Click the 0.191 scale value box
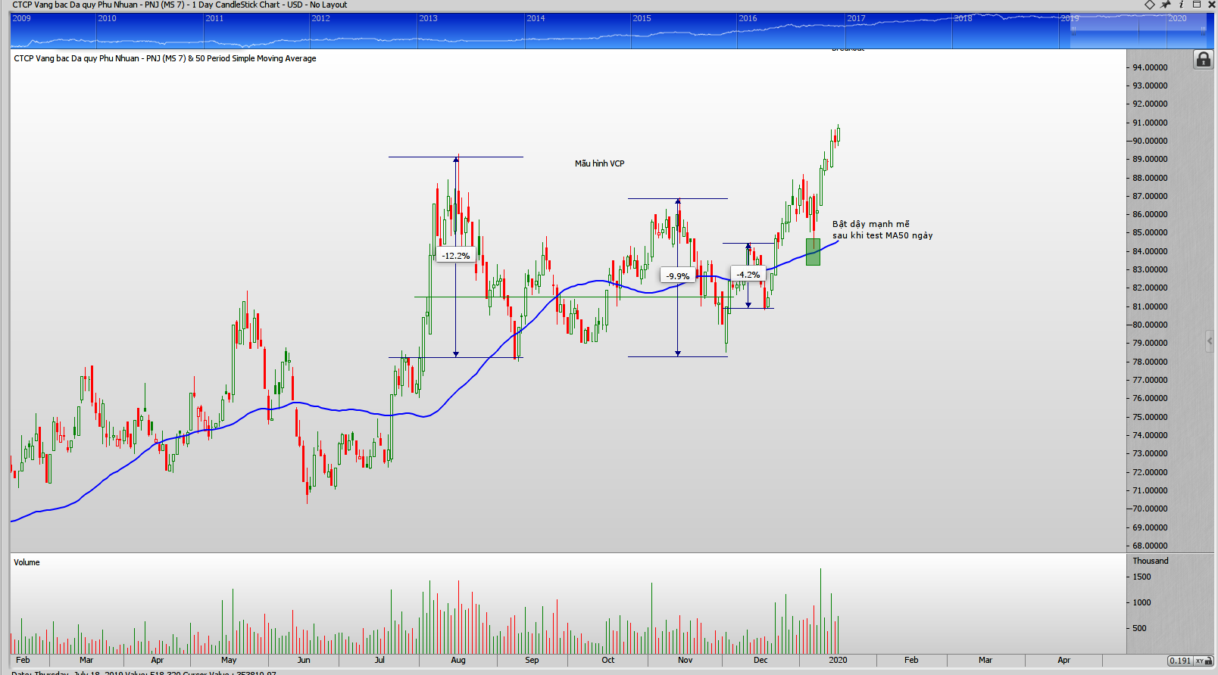Viewport: 1218px width, 675px height. [x=1179, y=661]
